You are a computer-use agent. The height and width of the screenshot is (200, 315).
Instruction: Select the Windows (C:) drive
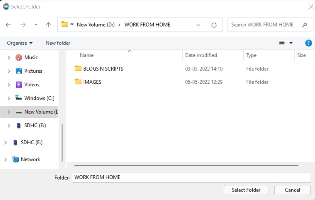37,98
